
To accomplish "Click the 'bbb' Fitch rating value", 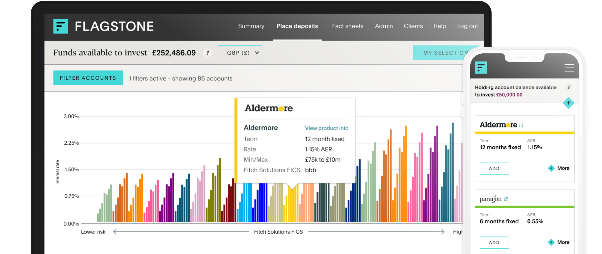I will click(x=311, y=170).
